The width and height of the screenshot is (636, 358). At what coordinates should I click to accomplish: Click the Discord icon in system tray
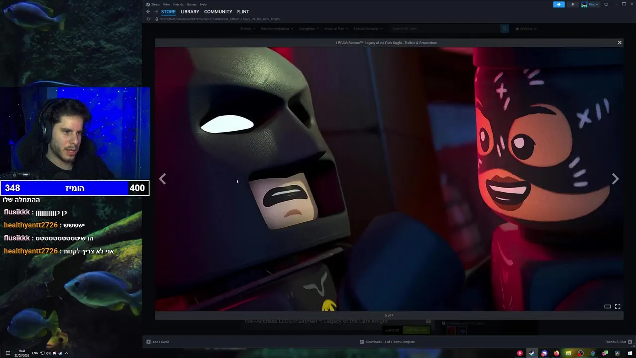(x=54, y=353)
